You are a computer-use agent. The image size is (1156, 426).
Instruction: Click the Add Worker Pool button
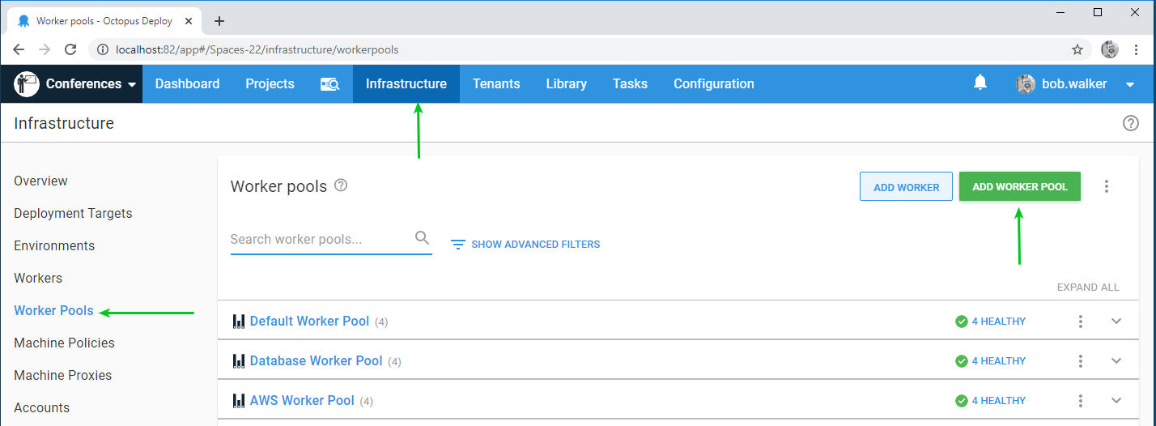pos(1019,186)
